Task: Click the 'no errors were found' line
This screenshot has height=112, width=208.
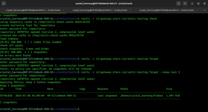Action: (15, 55)
